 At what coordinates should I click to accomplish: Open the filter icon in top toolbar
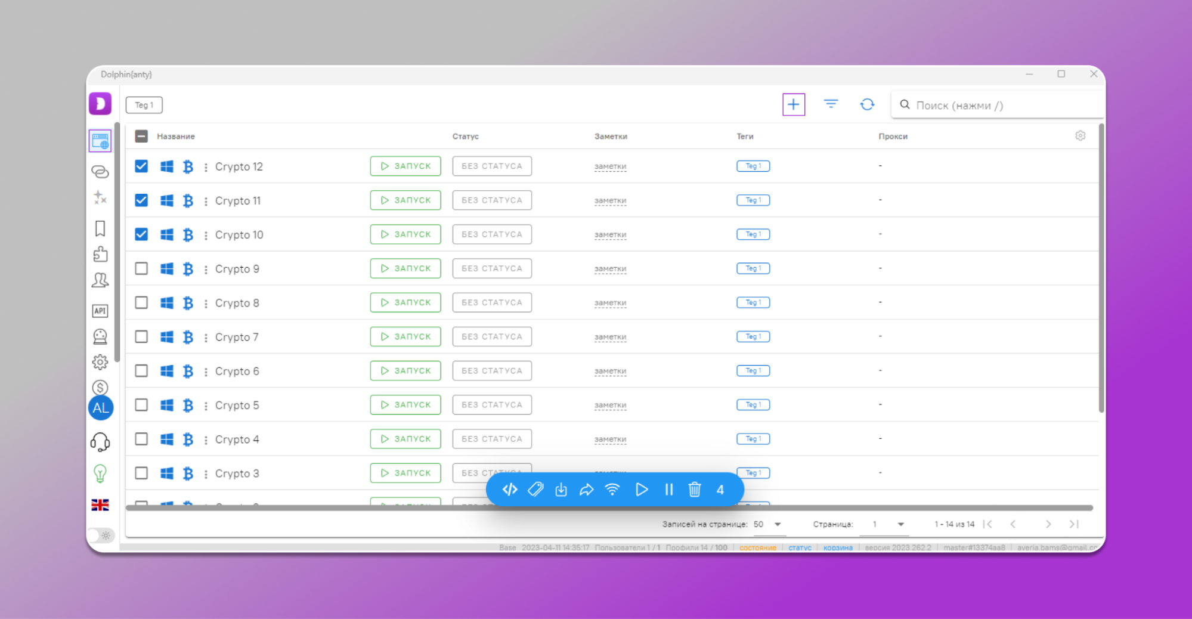coord(831,104)
